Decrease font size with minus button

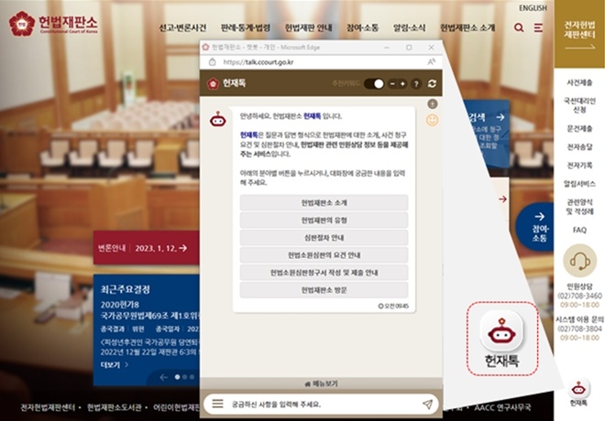(x=391, y=83)
